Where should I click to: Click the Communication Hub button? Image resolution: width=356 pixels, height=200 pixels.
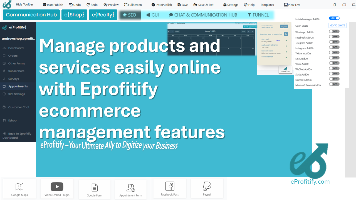point(31,15)
